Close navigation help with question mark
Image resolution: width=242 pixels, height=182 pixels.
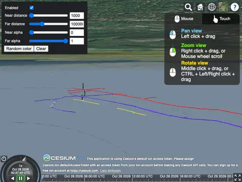[x=235, y=7]
